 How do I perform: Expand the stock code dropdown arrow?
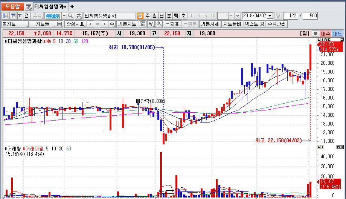tap(64, 16)
